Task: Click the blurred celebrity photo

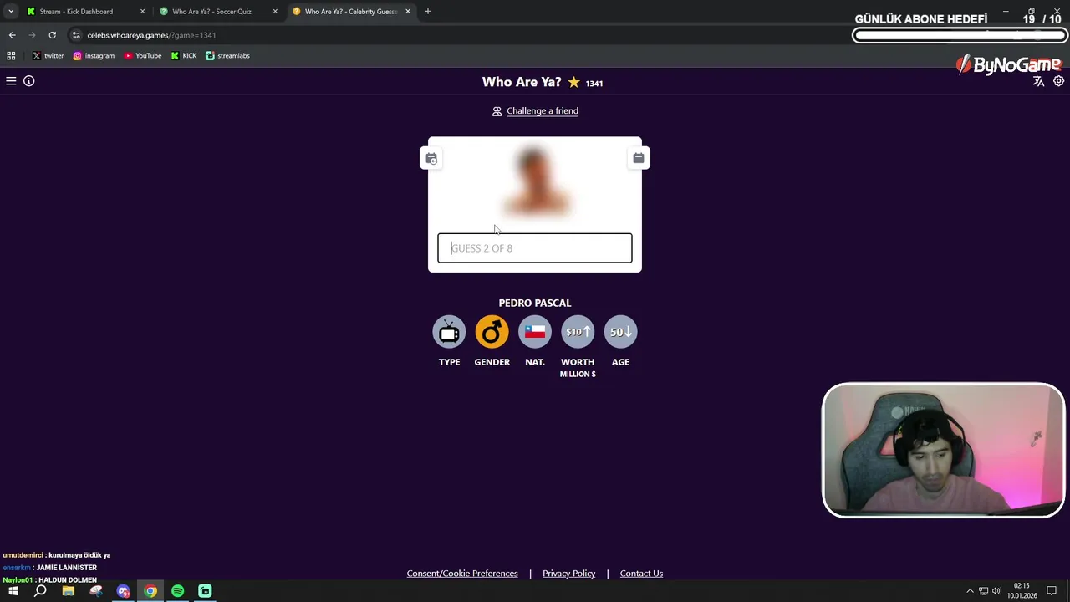Action: click(x=535, y=182)
